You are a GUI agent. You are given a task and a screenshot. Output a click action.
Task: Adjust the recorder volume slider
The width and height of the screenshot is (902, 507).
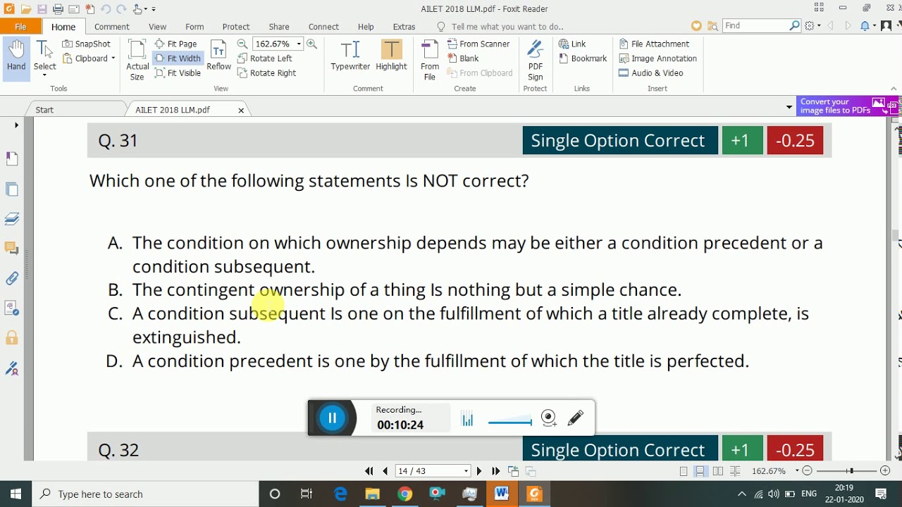(x=510, y=423)
